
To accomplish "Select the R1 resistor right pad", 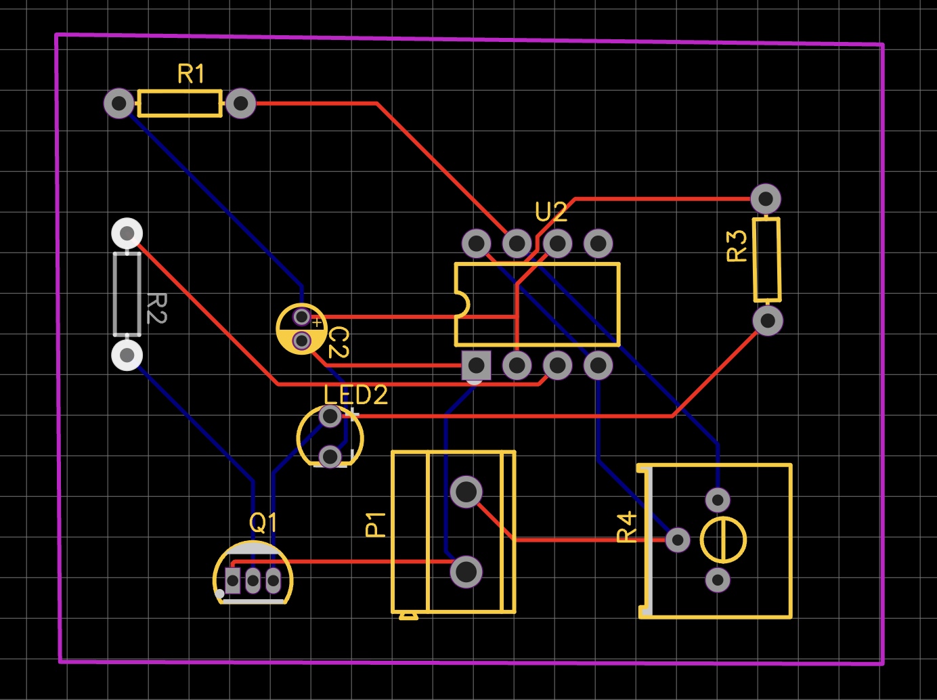I will click(x=240, y=104).
